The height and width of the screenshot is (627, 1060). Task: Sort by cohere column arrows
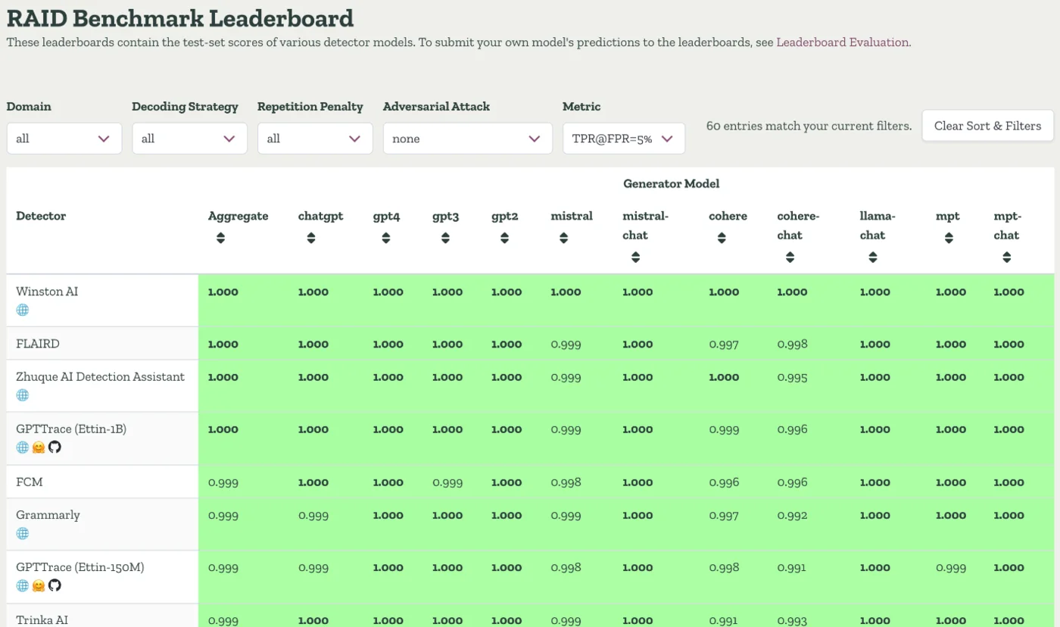[722, 238]
